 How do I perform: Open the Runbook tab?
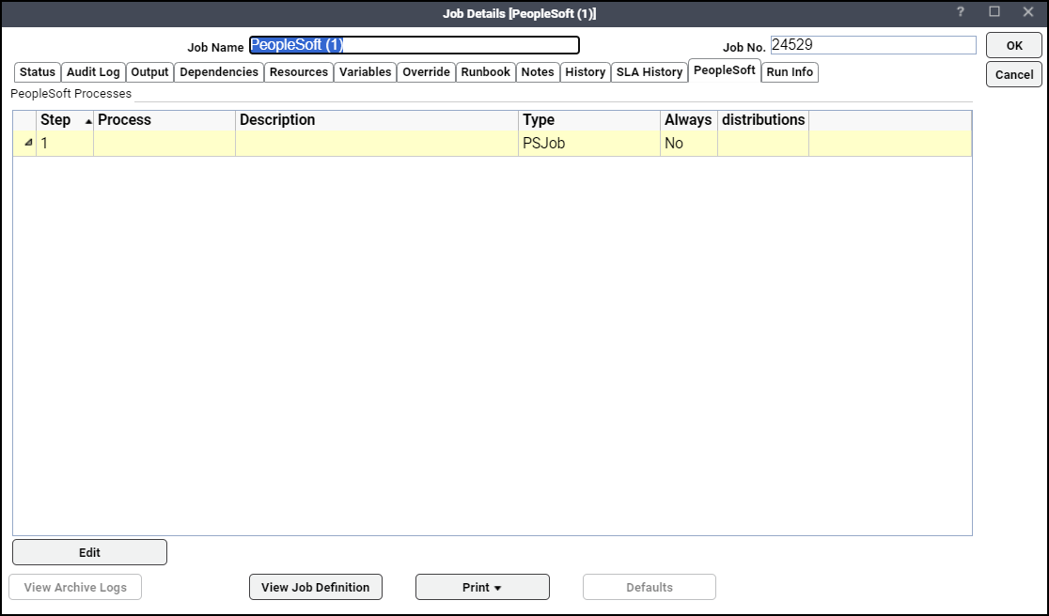click(x=486, y=72)
